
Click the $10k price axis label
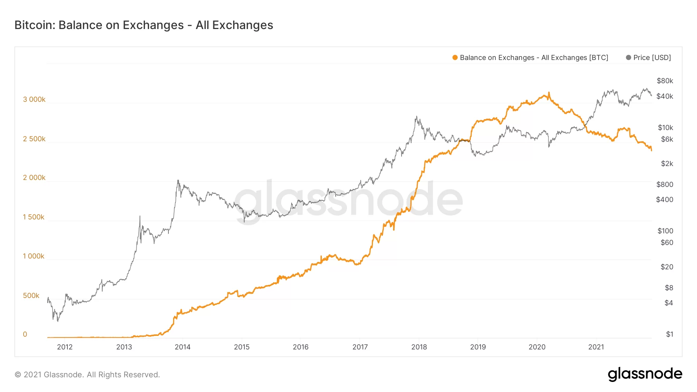tap(665, 128)
